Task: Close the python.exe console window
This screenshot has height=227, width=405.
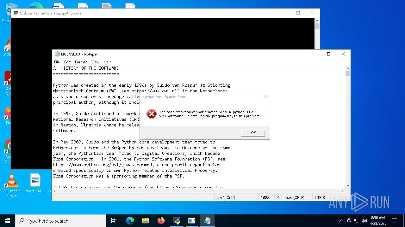Action: (313, 13)
